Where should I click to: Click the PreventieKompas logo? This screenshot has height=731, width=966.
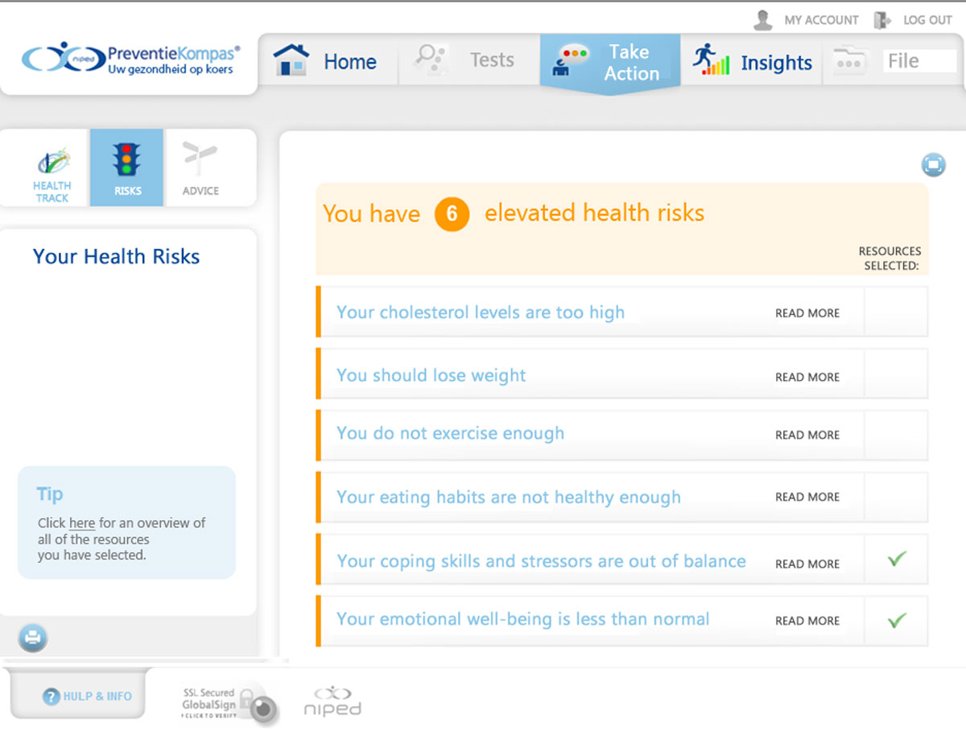click(131, 60)
